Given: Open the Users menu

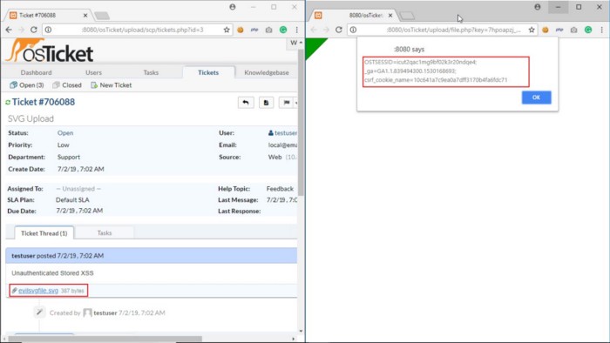Looking at the screenshot, I should (93, 72).
